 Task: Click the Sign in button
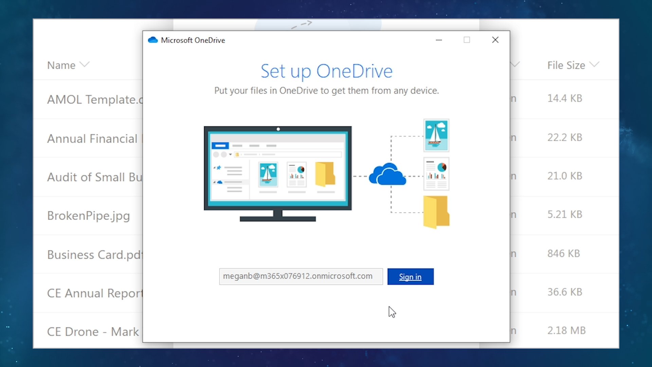410,277
